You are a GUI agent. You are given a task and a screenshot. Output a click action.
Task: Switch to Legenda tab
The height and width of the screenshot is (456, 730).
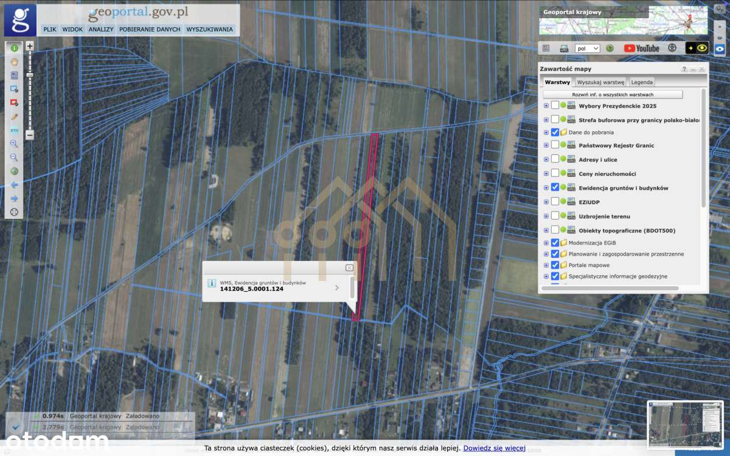[642, 82]
